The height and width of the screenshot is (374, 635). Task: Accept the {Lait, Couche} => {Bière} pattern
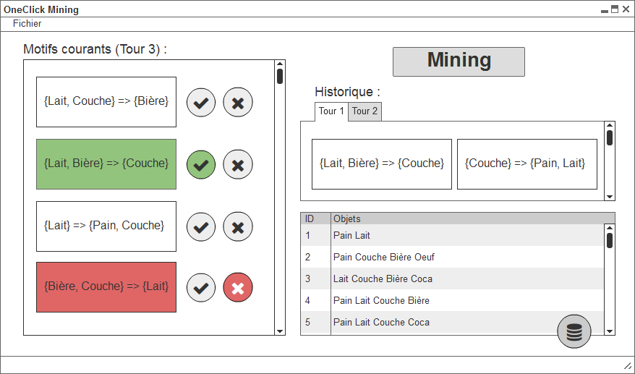pos(201,103)
